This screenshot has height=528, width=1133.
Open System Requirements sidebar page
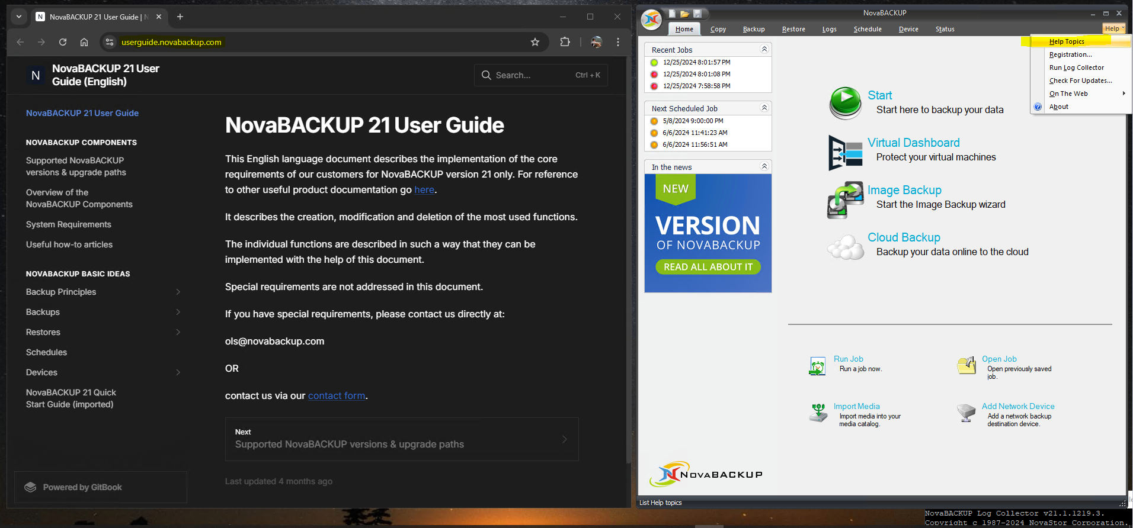[x=69, y=224]
